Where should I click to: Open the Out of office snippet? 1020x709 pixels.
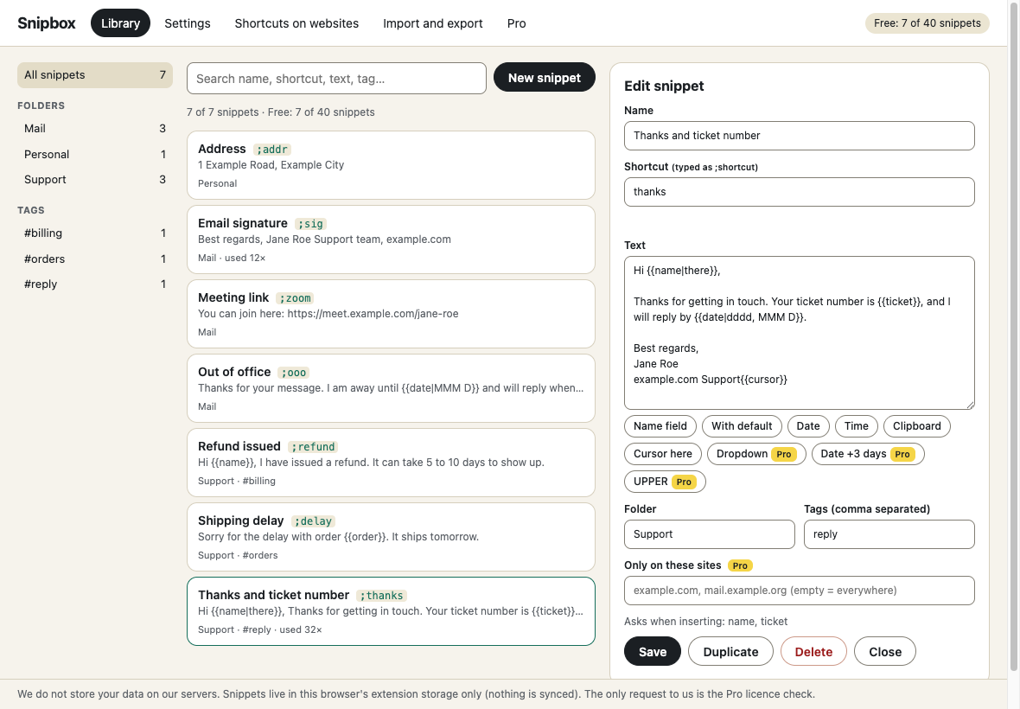tap(391, 388)
